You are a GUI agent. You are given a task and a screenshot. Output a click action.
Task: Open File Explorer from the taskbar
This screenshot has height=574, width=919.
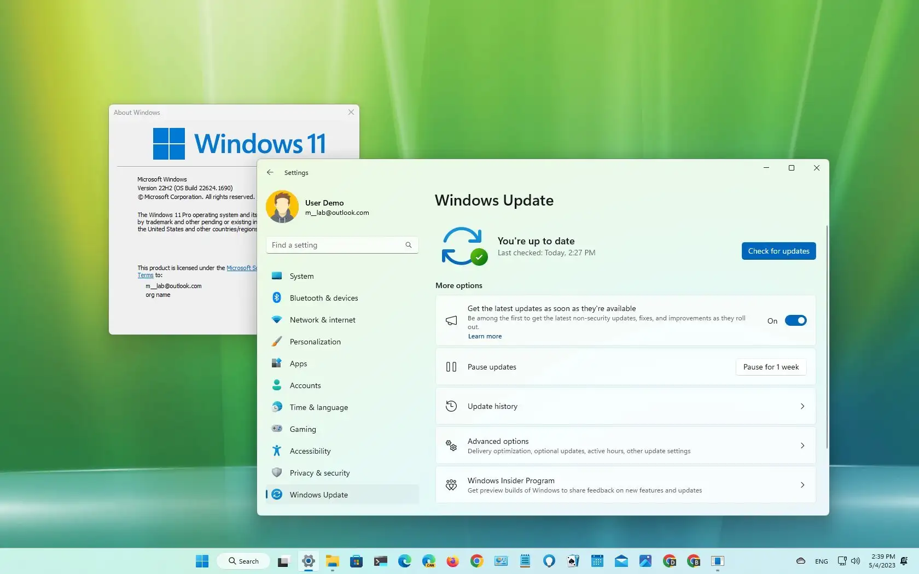(x=332, y=561)
